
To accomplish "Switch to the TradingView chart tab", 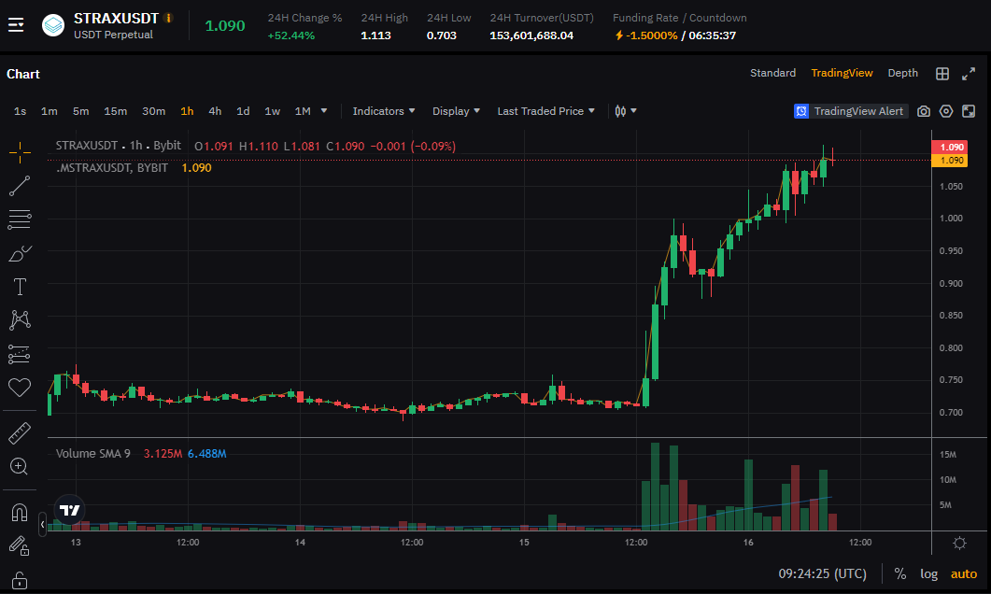I will click(x=842, y=73).
